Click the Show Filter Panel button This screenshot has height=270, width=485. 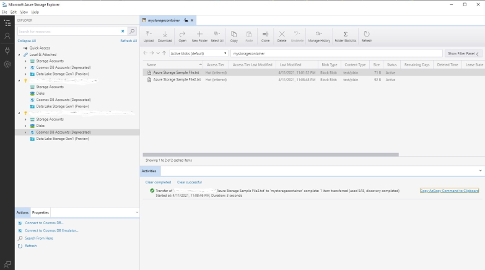(463, 53)
